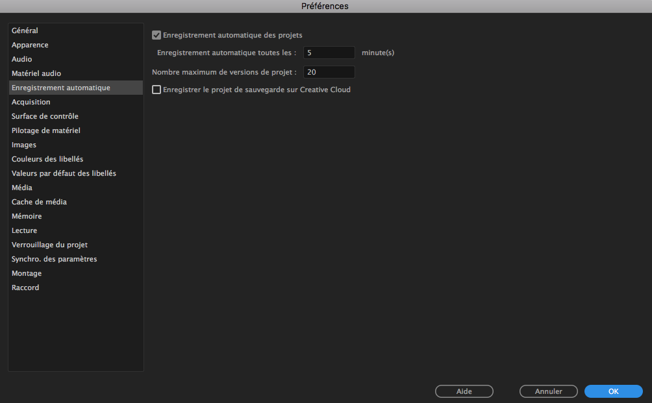Select Raccord category
The width and height of the screenshot is (652, 403).
pyautogui.click(x=76, y=287)
